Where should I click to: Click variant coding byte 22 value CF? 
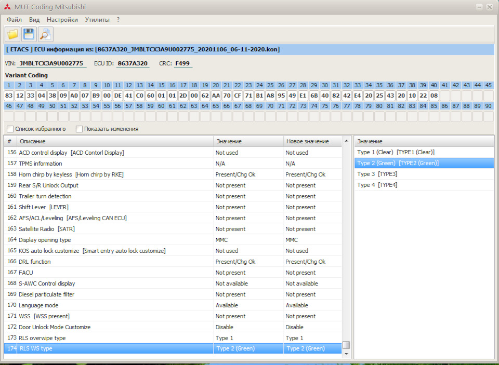[x=238, y=96]
